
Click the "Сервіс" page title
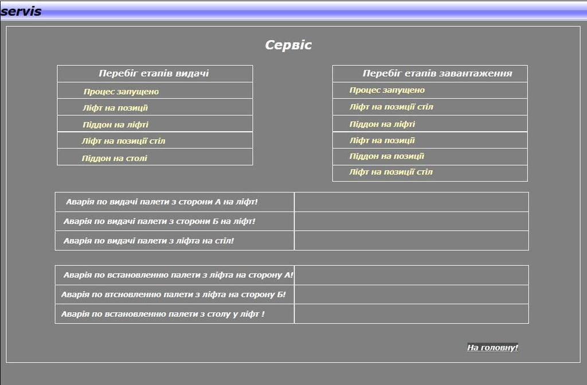(288, 45)
